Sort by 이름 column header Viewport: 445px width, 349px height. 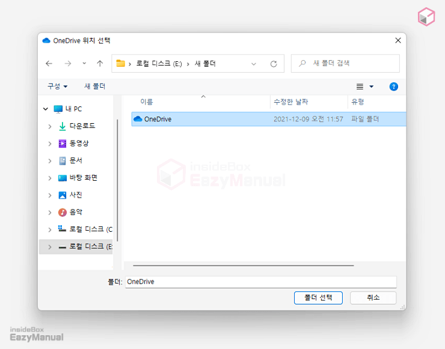point(147,102)
